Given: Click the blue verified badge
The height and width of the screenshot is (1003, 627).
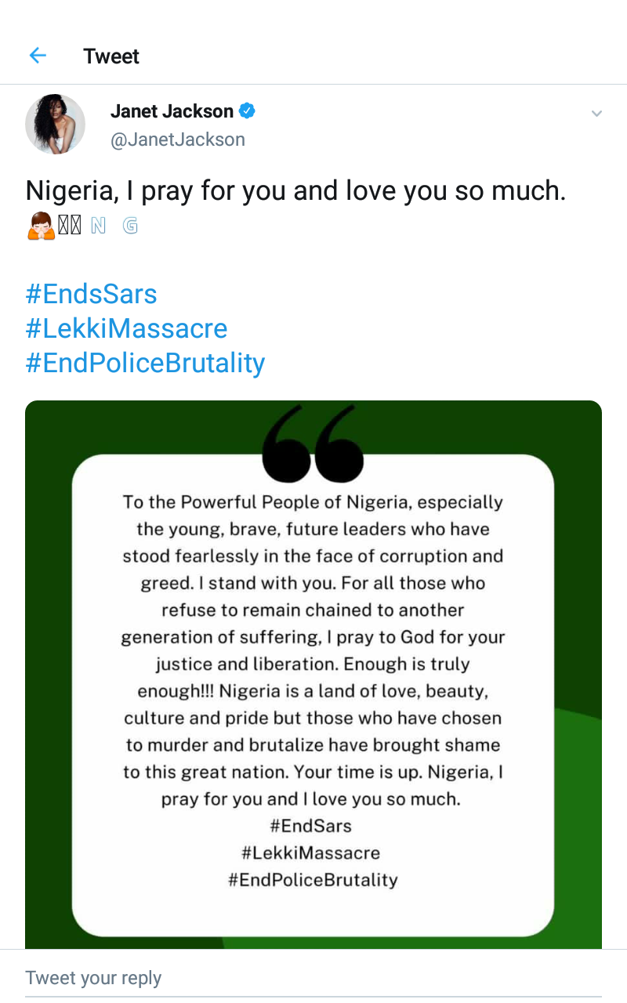Looking at the screenshot, I should click(247, 111).
